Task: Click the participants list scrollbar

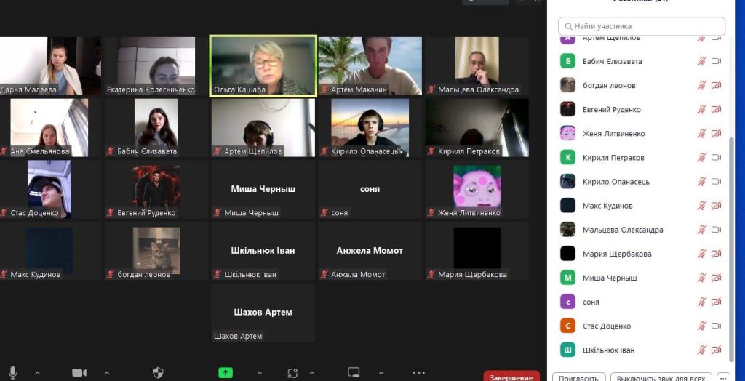Action: [732, 249]
